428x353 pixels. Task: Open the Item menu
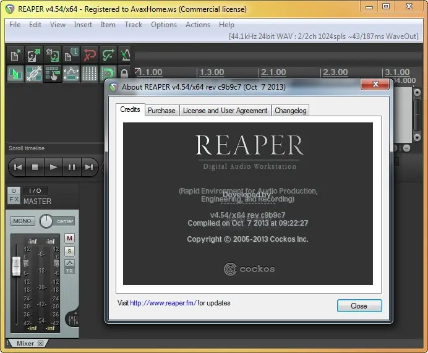[x=108, y=25]
